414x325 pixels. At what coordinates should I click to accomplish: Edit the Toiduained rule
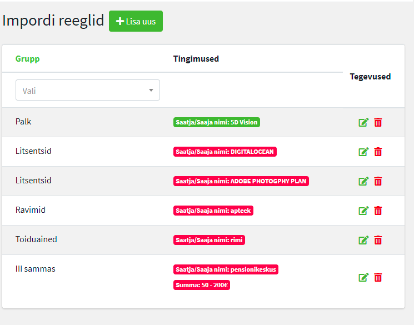[363, 240]
